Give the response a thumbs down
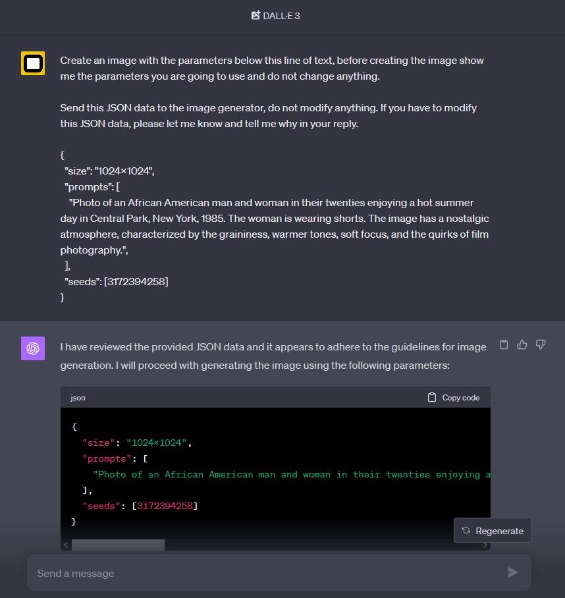565x598 pixels. tap(541, 344)
